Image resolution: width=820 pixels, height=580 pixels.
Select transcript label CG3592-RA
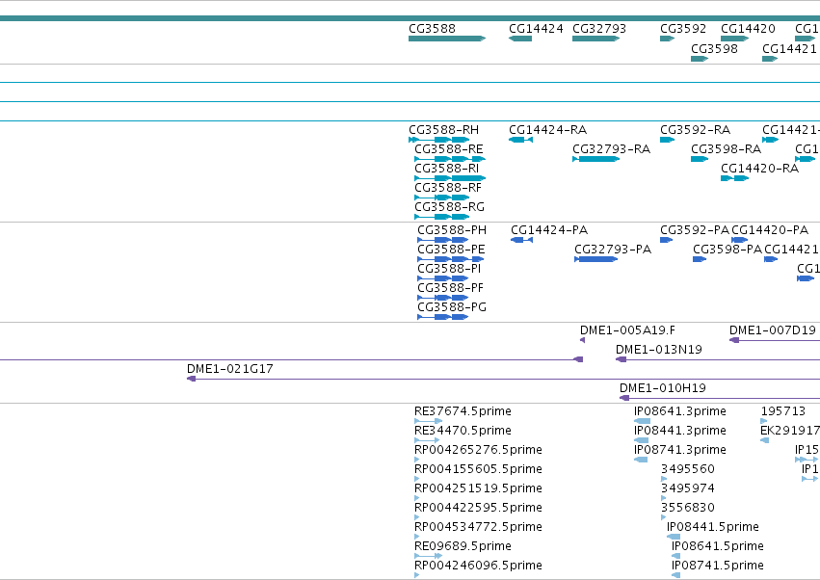click(695, 130)
